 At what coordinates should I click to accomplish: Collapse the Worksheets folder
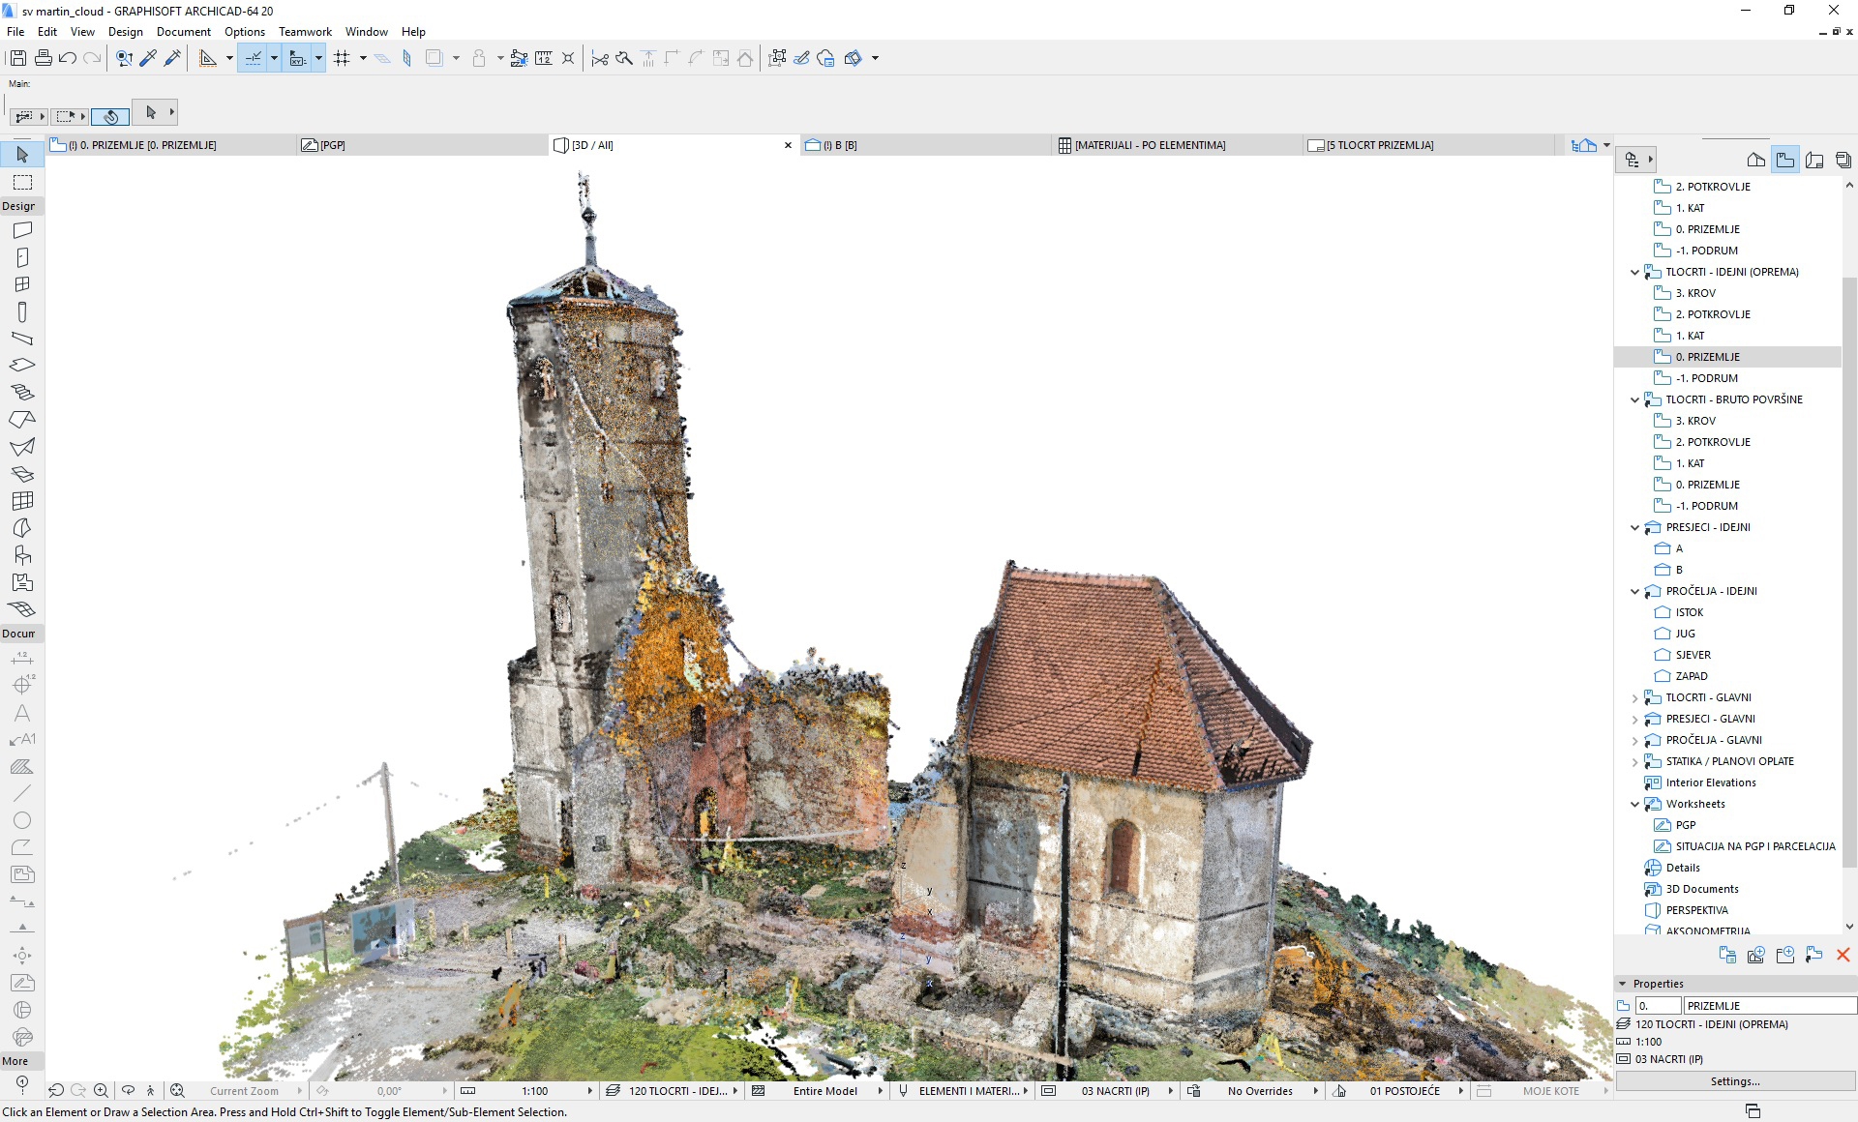(x=1635, y=804)
